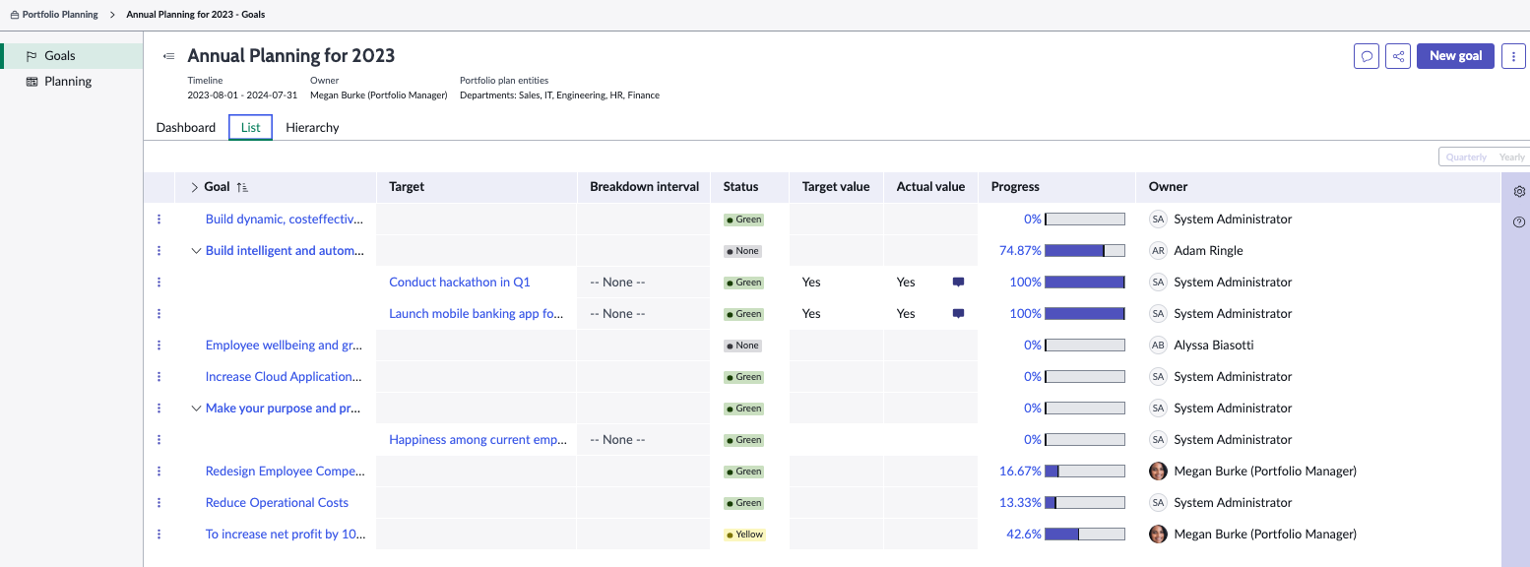Click the 74.87% progress bar for Adam Ringle

tap(1085, 251)
